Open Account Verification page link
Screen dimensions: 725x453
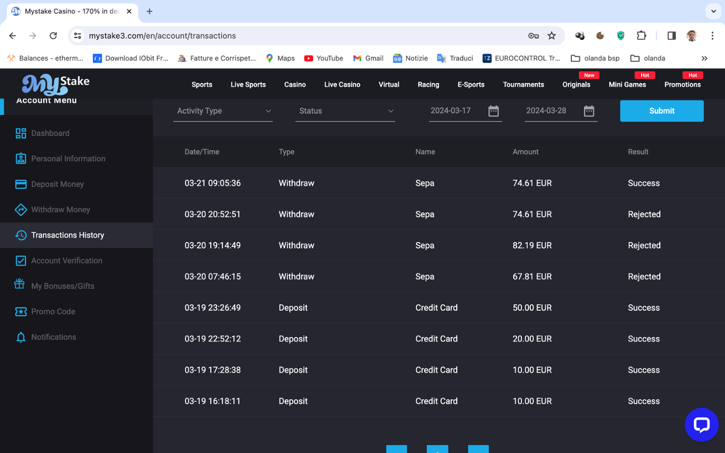pos(67,261)
